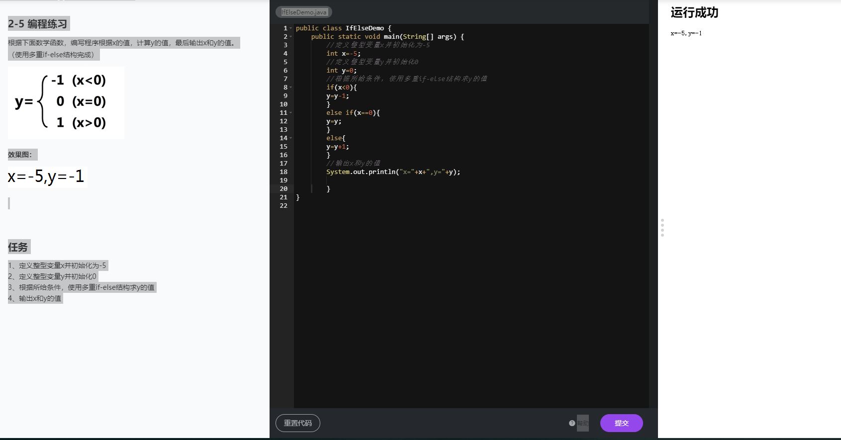Click the 运行成功 result heading
This screenshot has height=440, width=841.
[694, 12]
